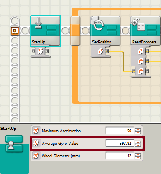Click the SetPosition hub hash icon

pyautogui.click(x=100, y=51)
